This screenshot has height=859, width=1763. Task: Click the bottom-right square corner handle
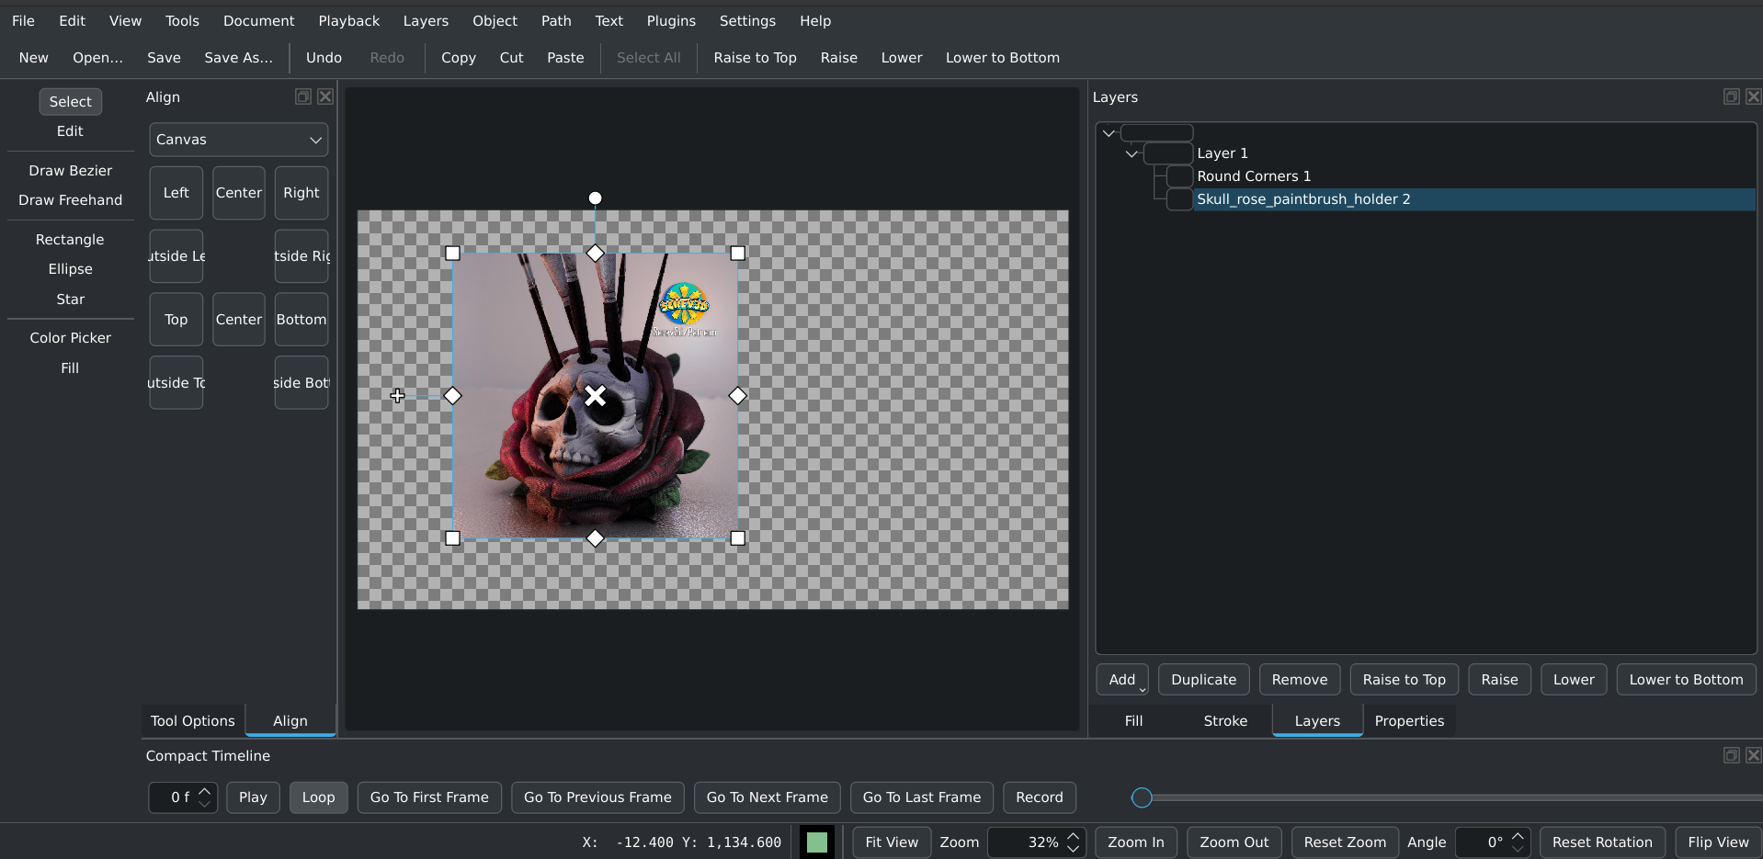point(737,538)
